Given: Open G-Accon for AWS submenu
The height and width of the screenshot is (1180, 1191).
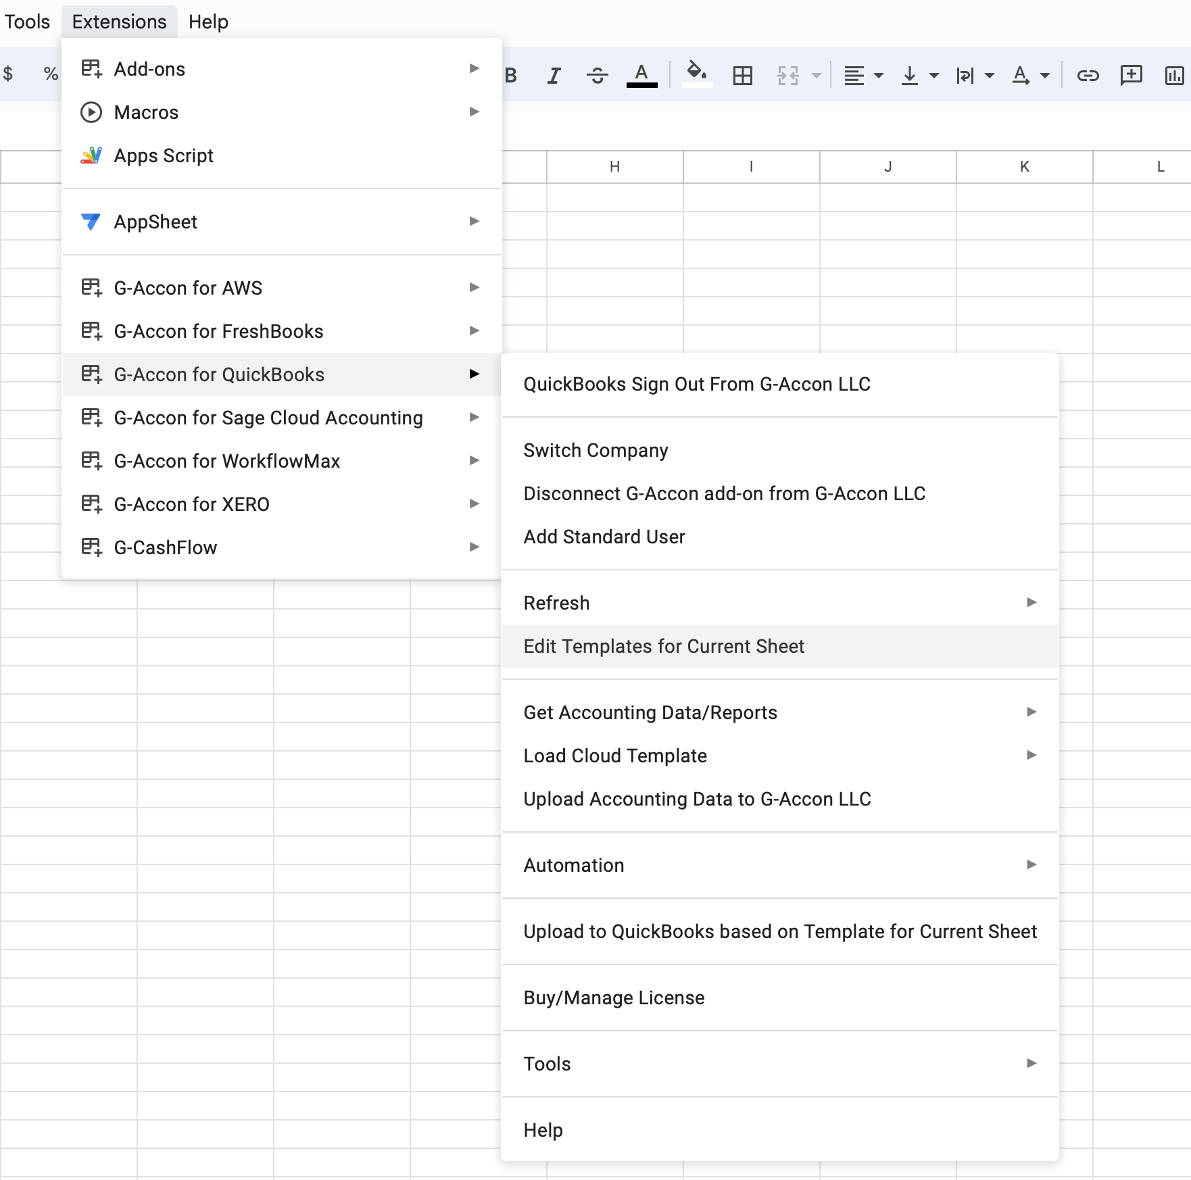Looking at the screenshot, I should point(281,288).
